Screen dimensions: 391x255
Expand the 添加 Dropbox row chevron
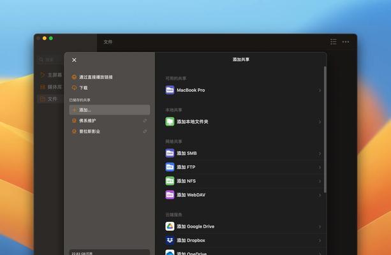click(x=320, y=240)
